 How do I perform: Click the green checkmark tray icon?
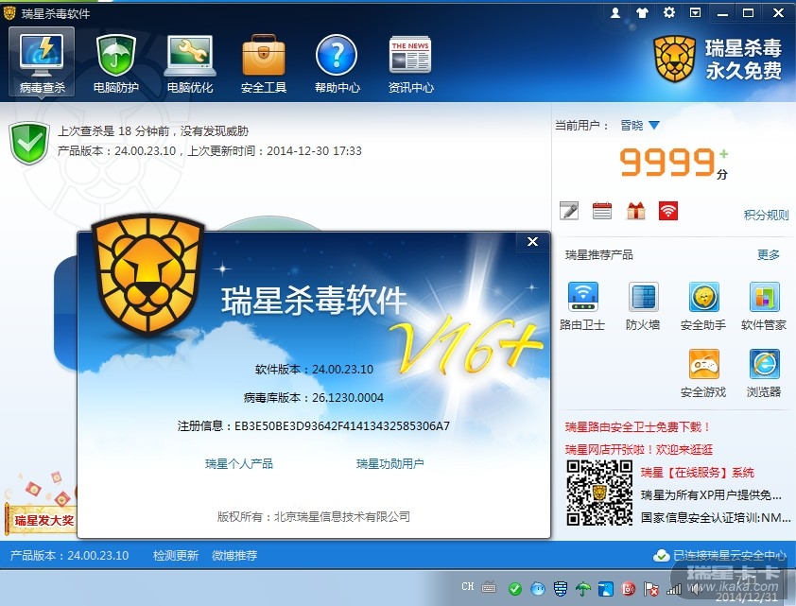515,589
